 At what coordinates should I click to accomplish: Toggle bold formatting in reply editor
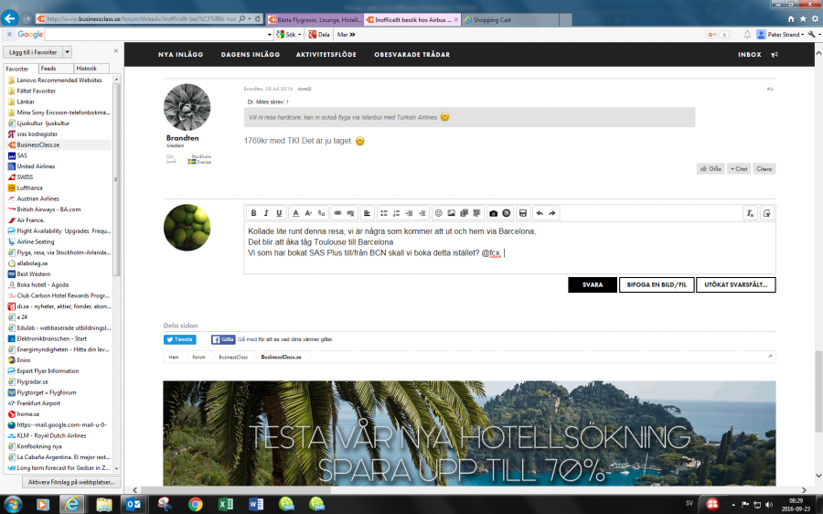click(254, 213)
